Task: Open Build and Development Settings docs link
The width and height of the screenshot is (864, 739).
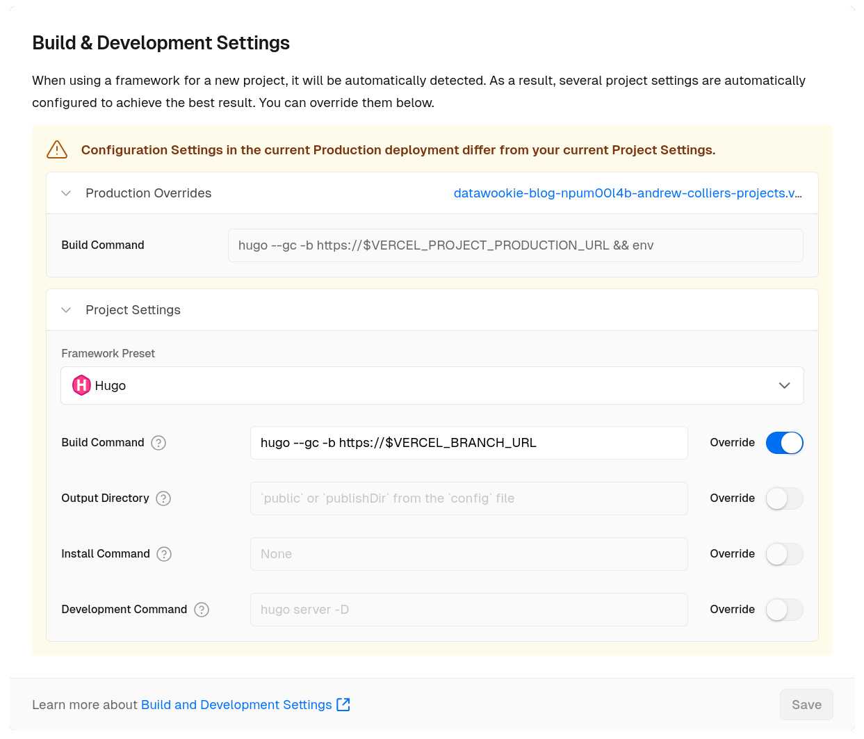Action: [236, 704]
